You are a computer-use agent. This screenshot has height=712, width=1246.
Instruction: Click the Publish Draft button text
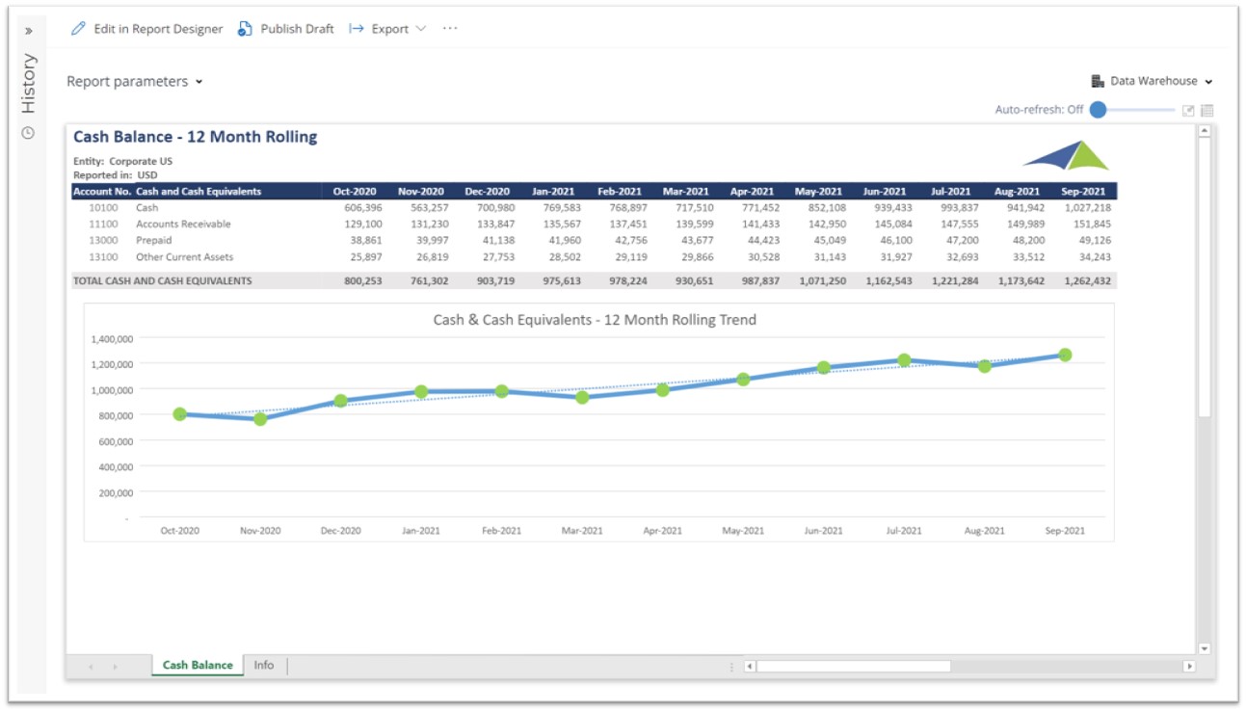click(297, 29)
